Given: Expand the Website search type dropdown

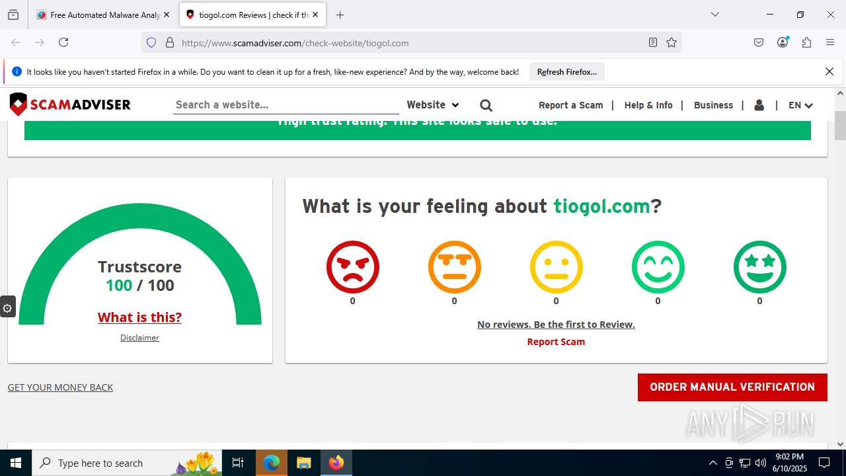Looking at the screenshot, I should click(432, 104).
